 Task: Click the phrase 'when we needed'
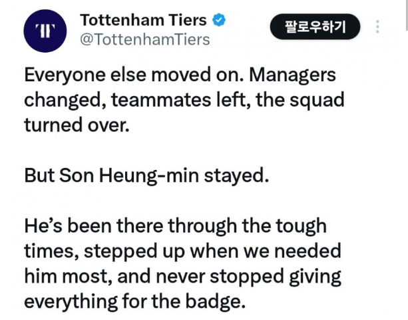tap(266, 251)
